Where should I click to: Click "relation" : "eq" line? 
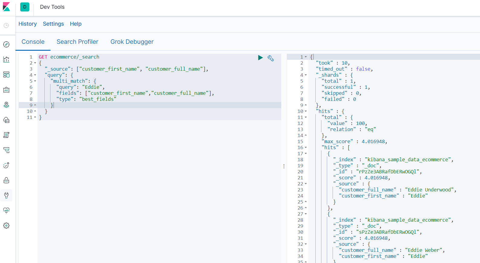pyautogui.click(x=352, y=129)
